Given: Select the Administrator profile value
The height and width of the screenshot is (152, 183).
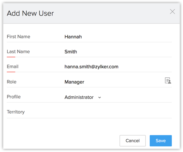Looking at the screenshot, I should coord(79,97).
